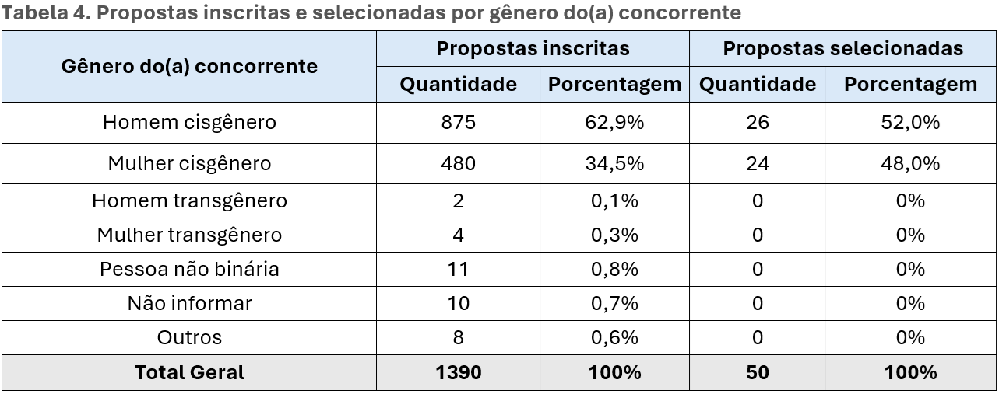Screen dimensions: 999x394
Task: Select the 'Homem transgênero' row label
Action: 189,200
